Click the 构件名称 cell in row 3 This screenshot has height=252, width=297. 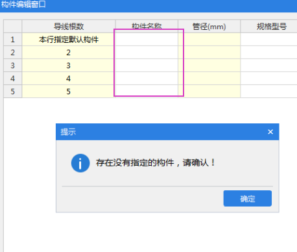(147, 66)
